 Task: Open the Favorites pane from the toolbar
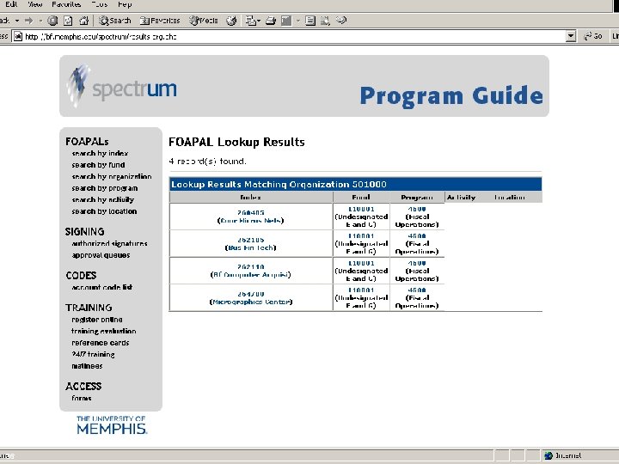[x=160, y=21]
